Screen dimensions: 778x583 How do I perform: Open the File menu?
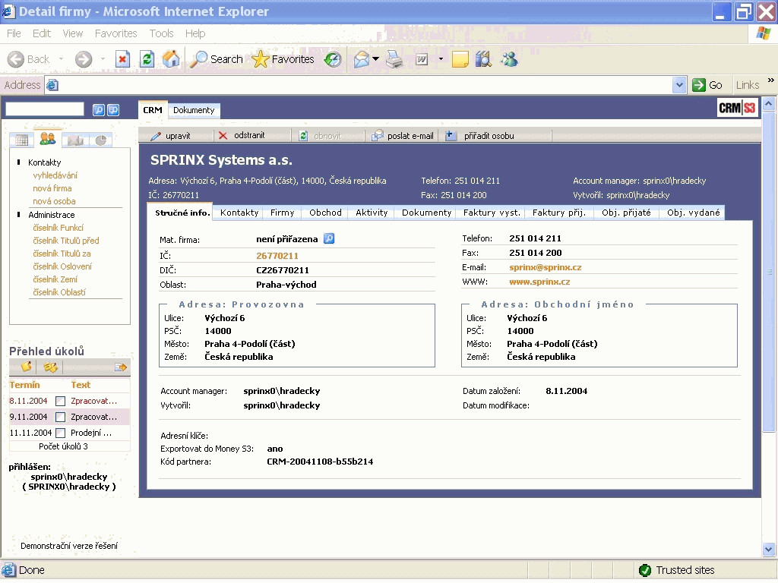point(14,33)
